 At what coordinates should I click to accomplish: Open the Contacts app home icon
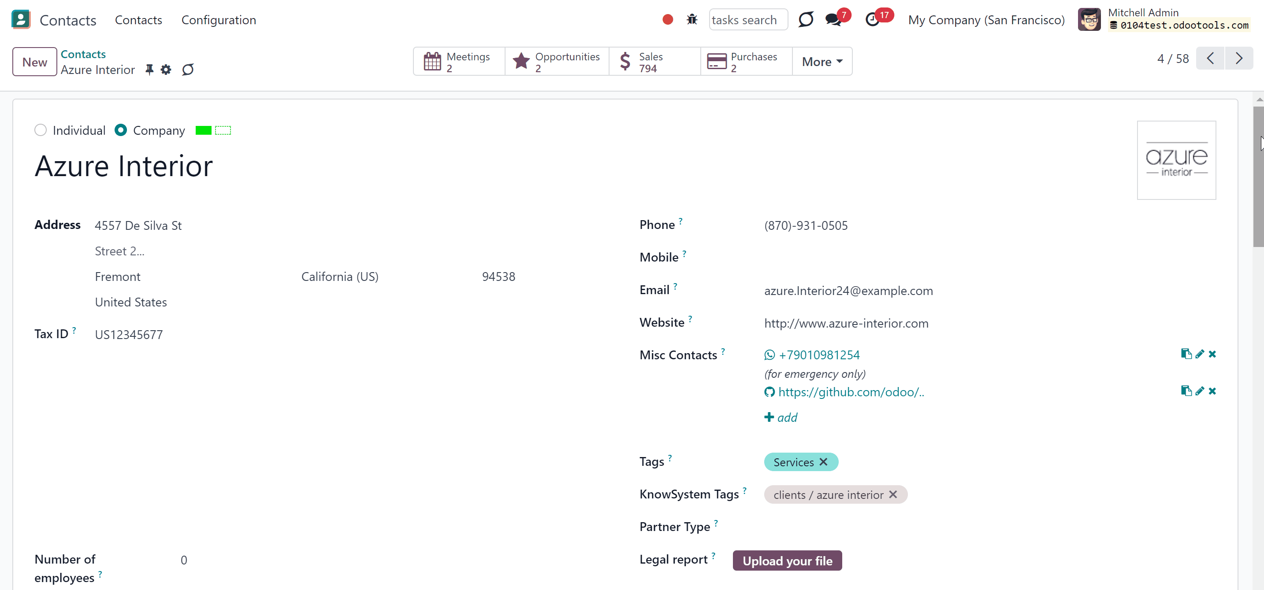tap(21, 20)
